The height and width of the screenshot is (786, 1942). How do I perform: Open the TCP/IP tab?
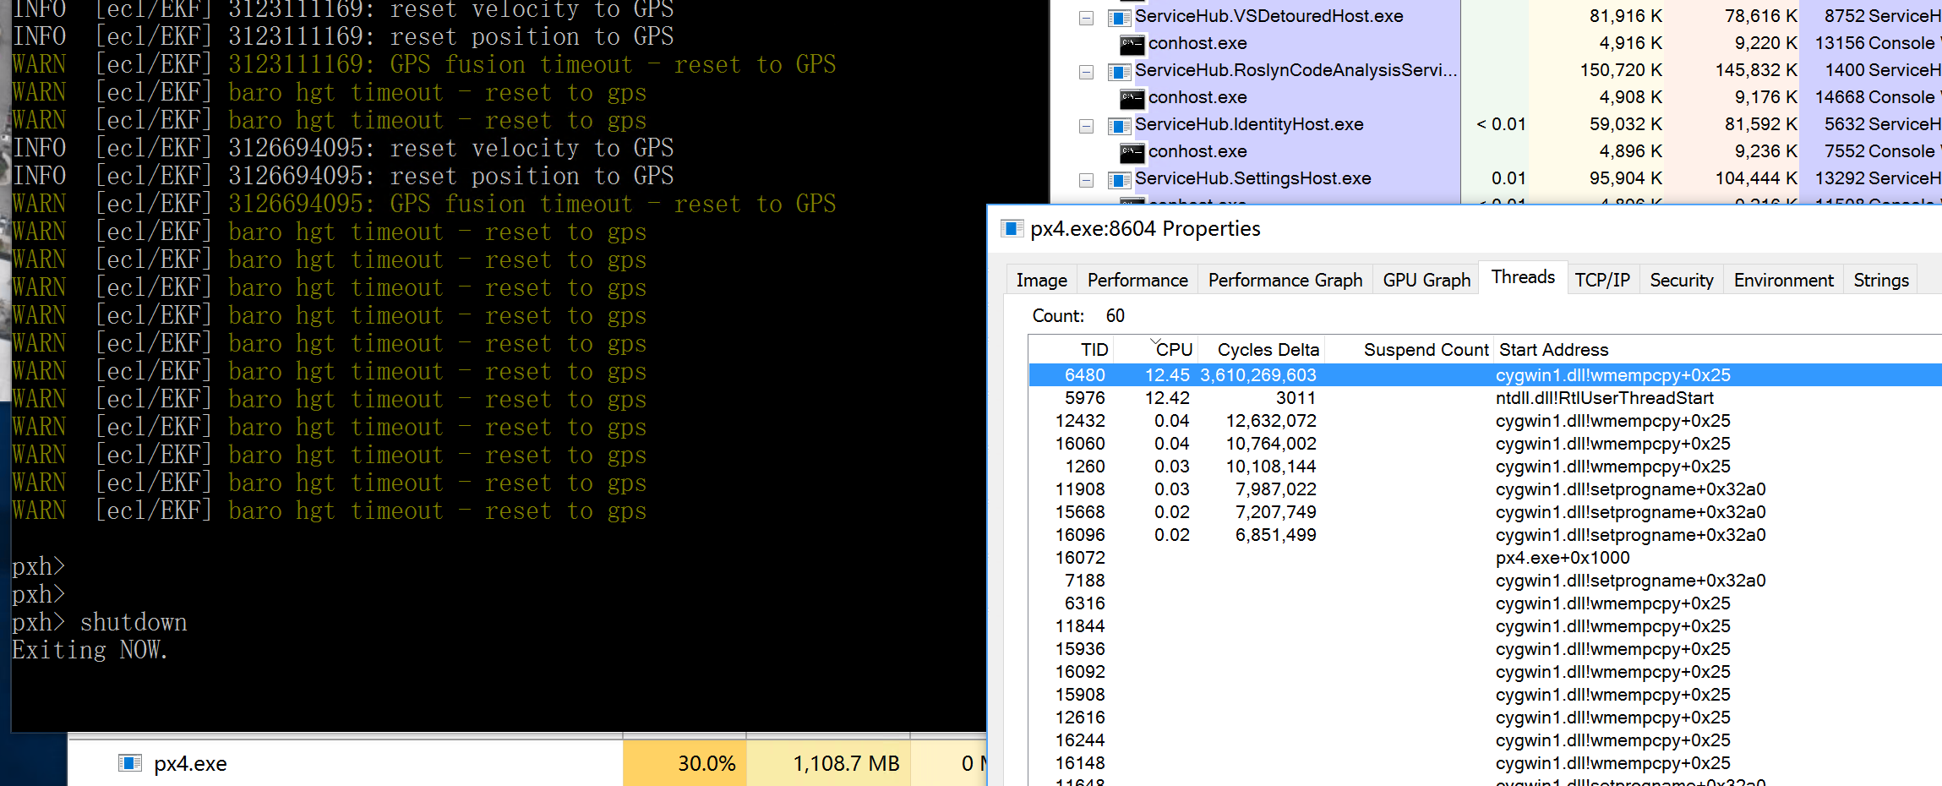click(1602, 280)
